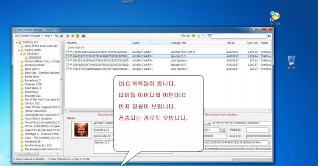
Task: Click the red X delete toolbar icon
Action: click(84, 36)
